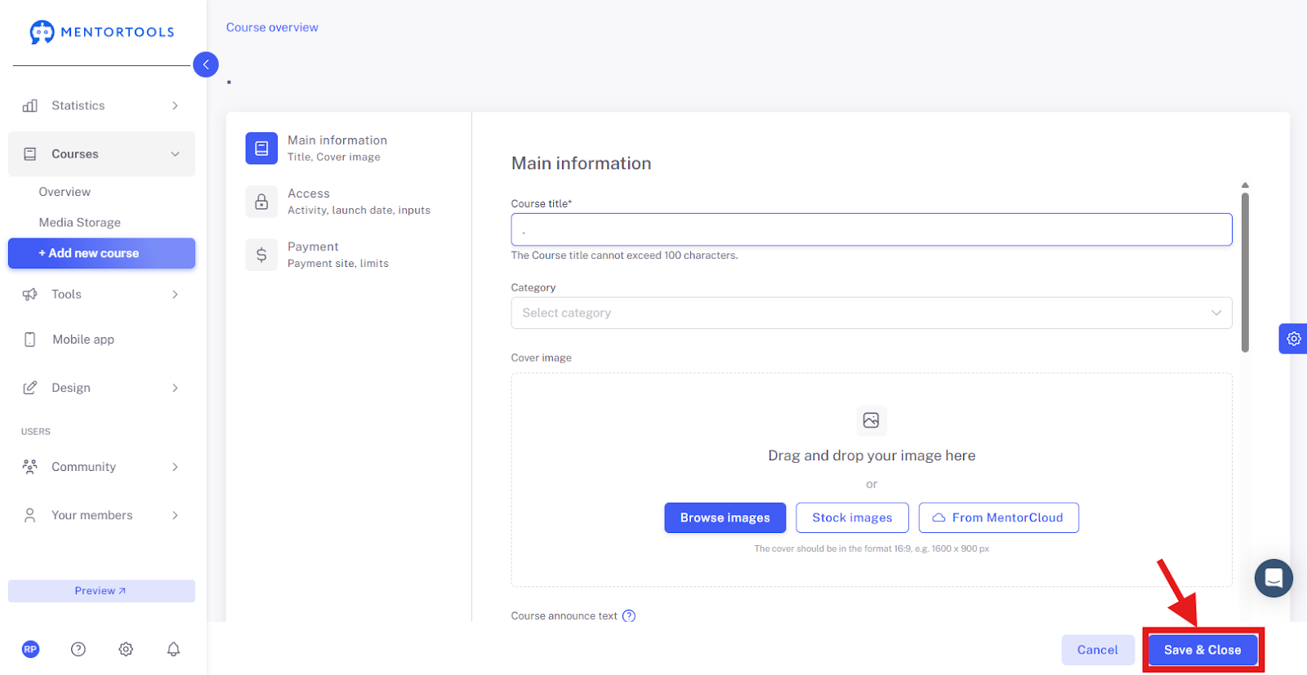Screen dimensions: 1307x675
Task: Click the Payment dollar icon
Action: [261, 255]
